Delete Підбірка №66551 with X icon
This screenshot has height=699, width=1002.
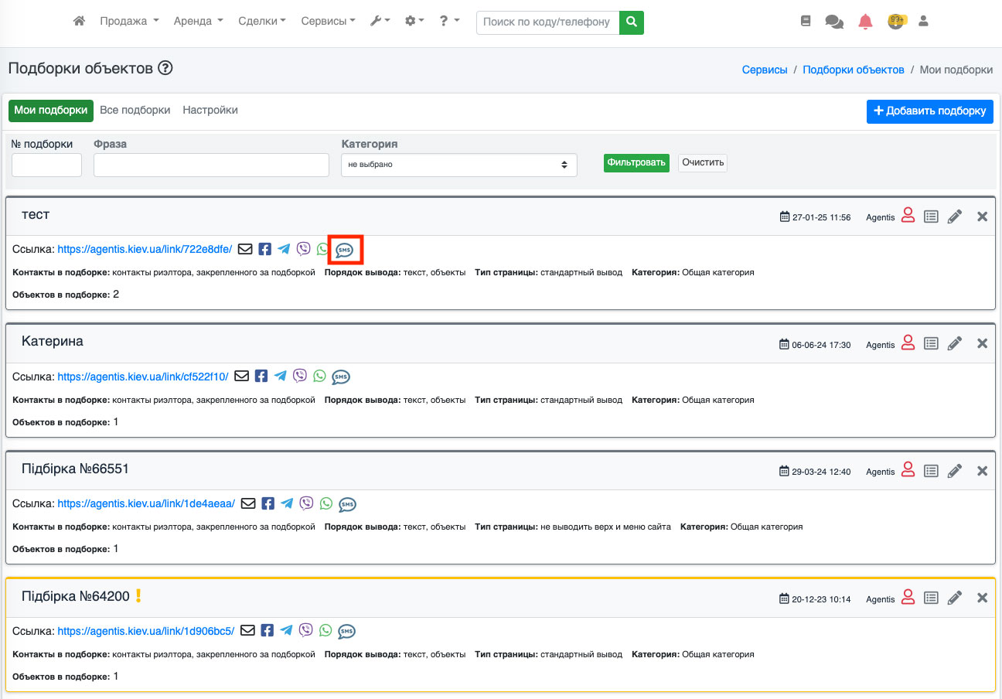click(982, 471)
